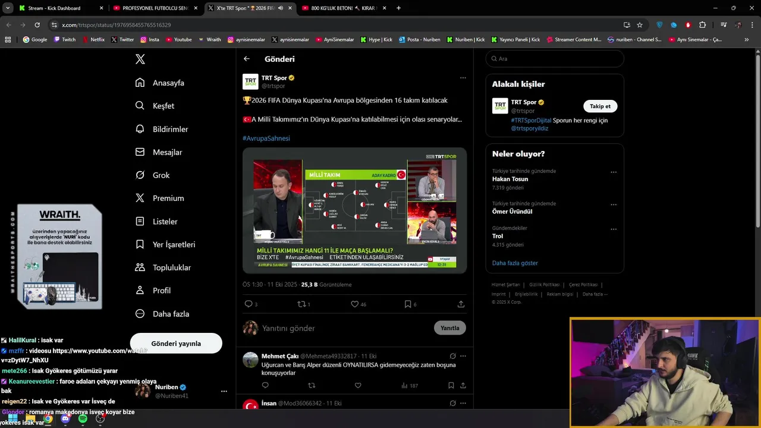Open the TRT Spor avatar in the post
Viewport: 761px width, 428px height.
250,81
